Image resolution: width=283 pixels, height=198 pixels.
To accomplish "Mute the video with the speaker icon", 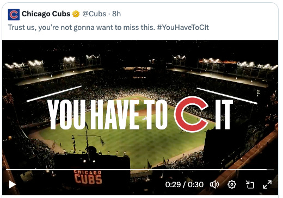I will click(214, 184).
